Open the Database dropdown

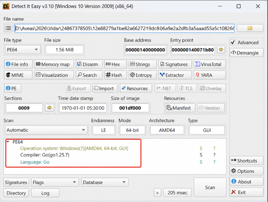coord(105,182)
